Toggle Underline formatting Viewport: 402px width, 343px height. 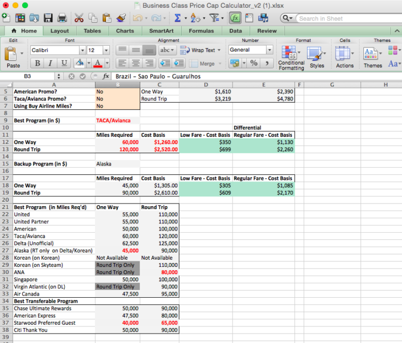[64, 63]
